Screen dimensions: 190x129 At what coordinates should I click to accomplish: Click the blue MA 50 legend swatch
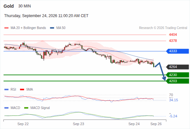52,28
